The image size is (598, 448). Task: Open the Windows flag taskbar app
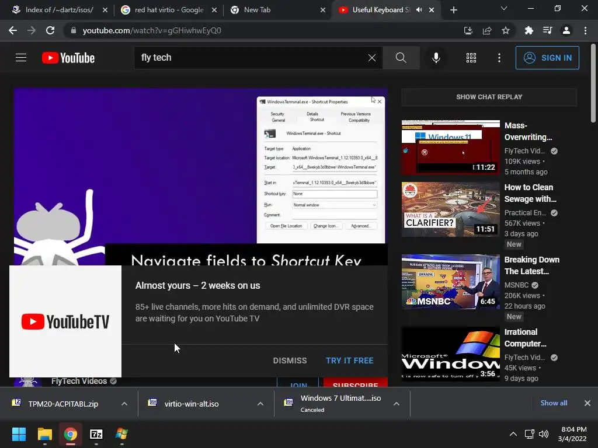point(121,434)
